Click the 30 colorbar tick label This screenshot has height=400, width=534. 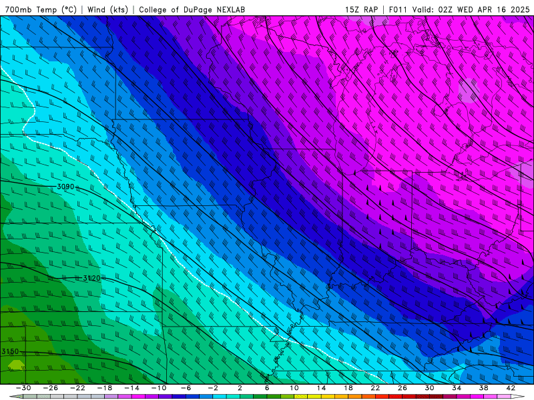click(429, 388)
